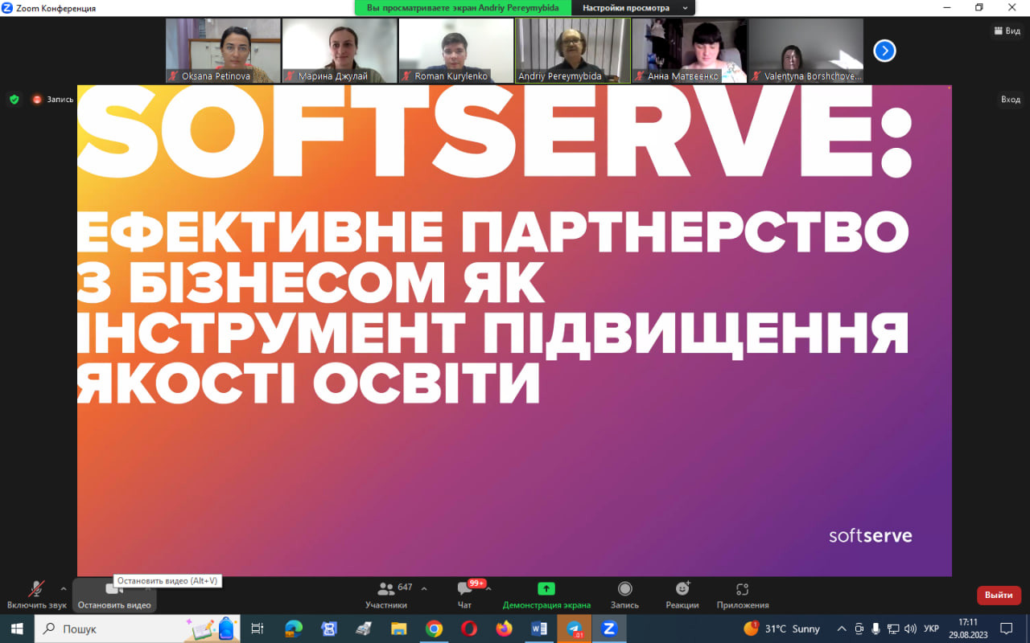Select Roman Kurylenko's video thumbnail
The height and width of the screenshot is (643, 1030).
456,51
